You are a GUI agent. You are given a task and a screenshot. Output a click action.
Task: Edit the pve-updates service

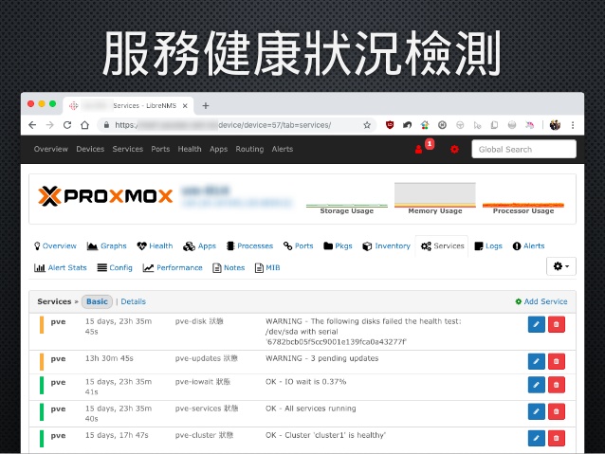[x=537, y=361]
